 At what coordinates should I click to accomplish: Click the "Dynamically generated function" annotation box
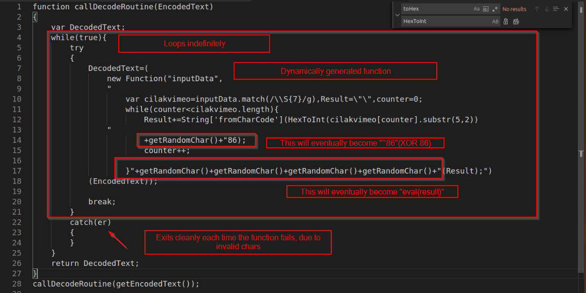tap(335, 71)
